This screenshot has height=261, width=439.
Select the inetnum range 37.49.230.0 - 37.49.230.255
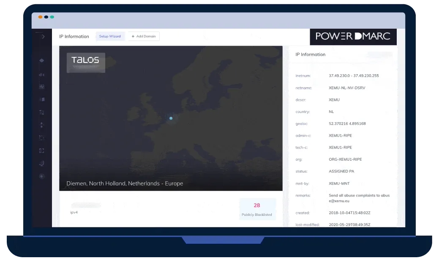(354, 76)
